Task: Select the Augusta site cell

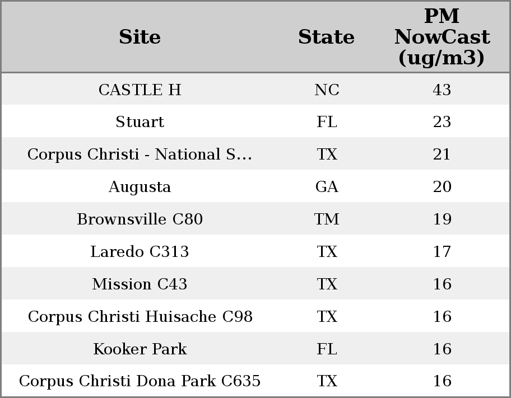Action: pyautogui.click(x=140, y=187)
